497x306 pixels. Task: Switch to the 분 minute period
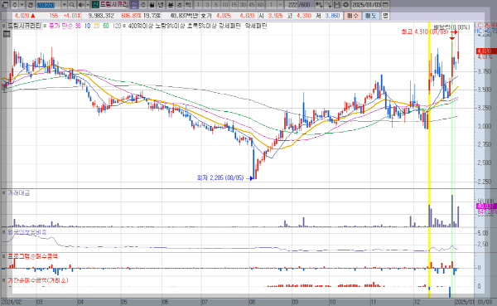point(171,5)
